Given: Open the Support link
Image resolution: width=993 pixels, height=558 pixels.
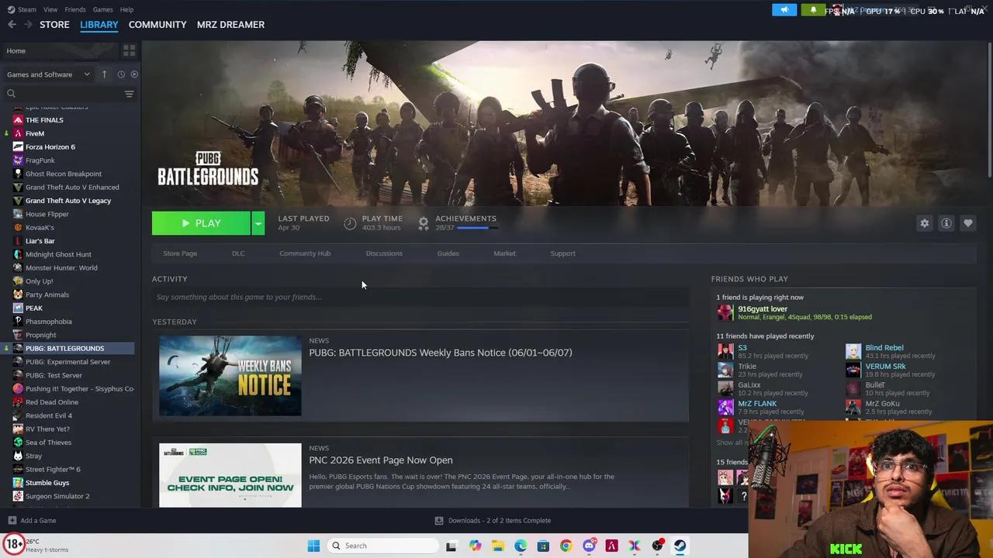Looking at the screenshot, I should (563, 253).
